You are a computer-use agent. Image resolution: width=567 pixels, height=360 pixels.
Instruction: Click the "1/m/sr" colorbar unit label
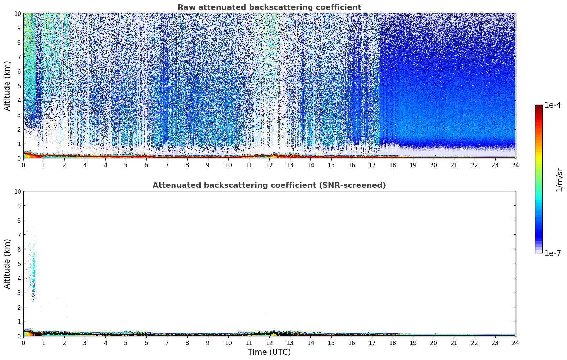click(559, 179)
